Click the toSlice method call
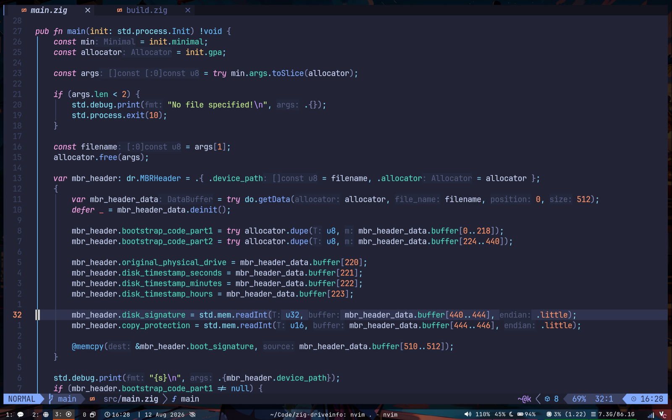This screenshot has height=420, width=672. click(x=288, y=73)
